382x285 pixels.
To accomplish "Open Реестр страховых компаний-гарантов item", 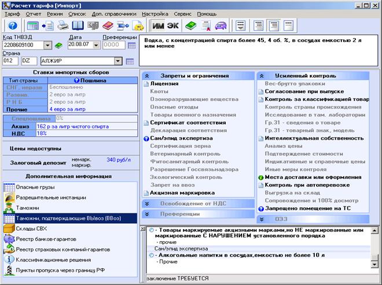I will [x=70, y=250].
